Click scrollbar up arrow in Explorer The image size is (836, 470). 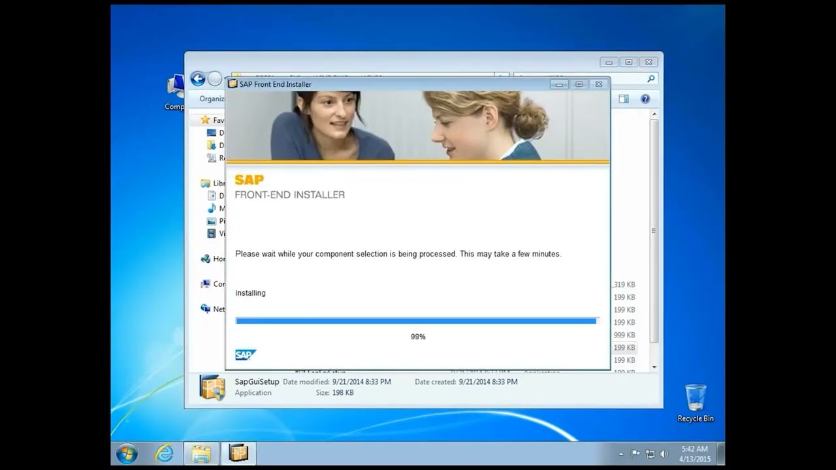click(x=654, y=114)
